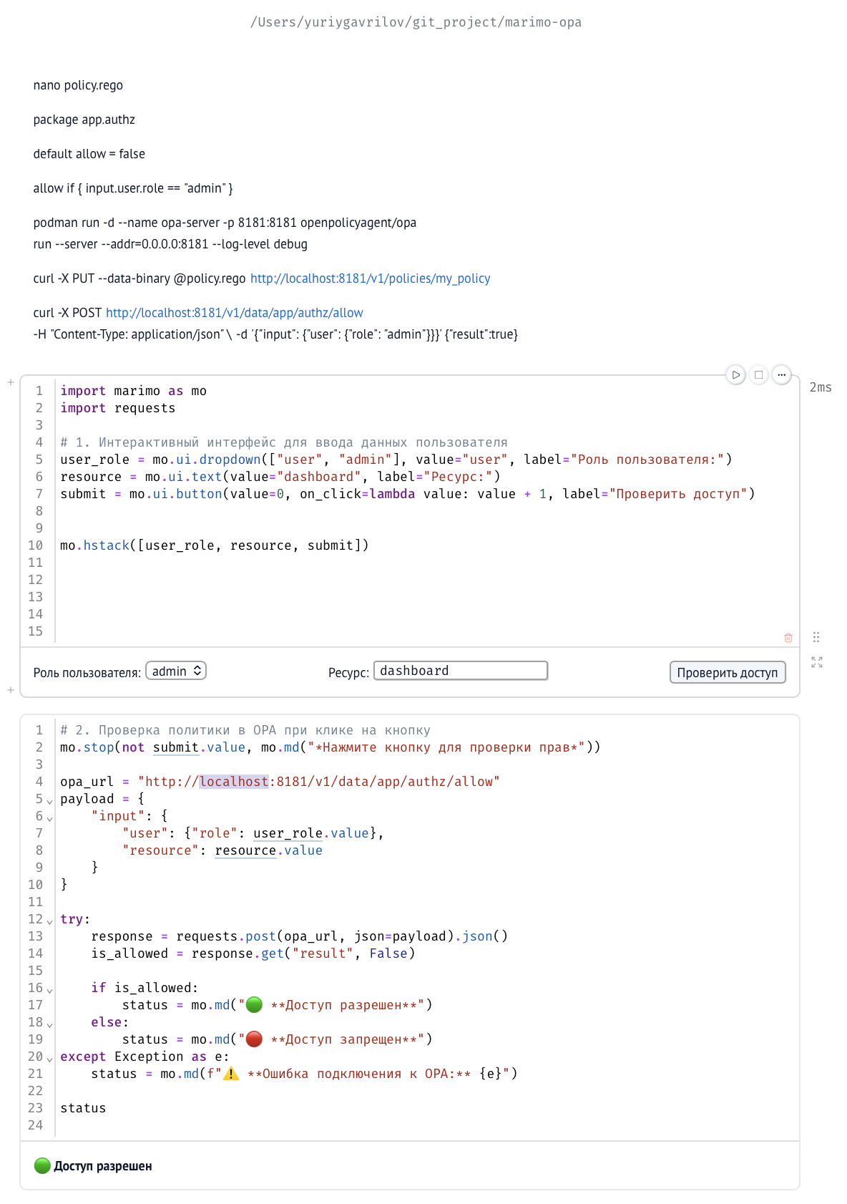Fold the if is_allowed block

[49, 990]
